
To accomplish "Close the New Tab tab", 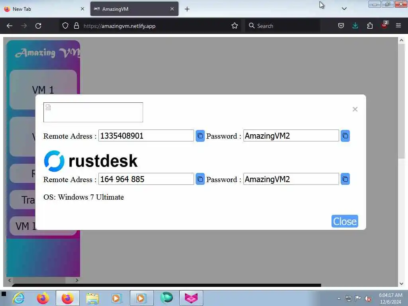I will [x=82, y=9].
